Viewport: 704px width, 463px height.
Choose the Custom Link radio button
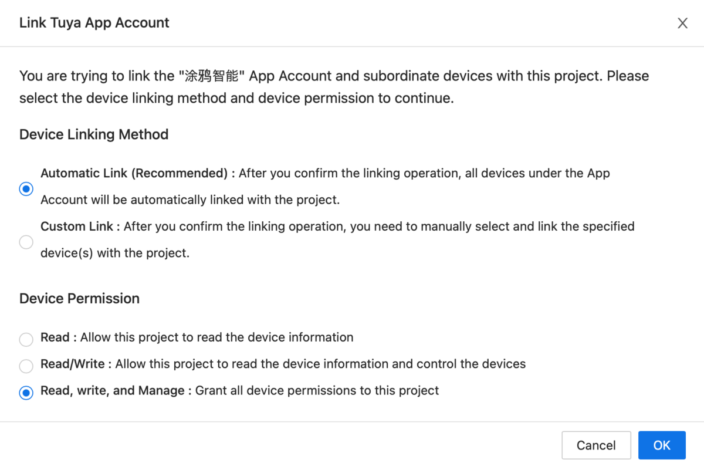tap(26, 242)
